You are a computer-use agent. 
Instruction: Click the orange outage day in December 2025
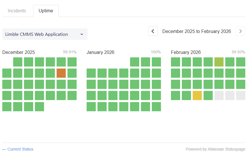(61, 73)
